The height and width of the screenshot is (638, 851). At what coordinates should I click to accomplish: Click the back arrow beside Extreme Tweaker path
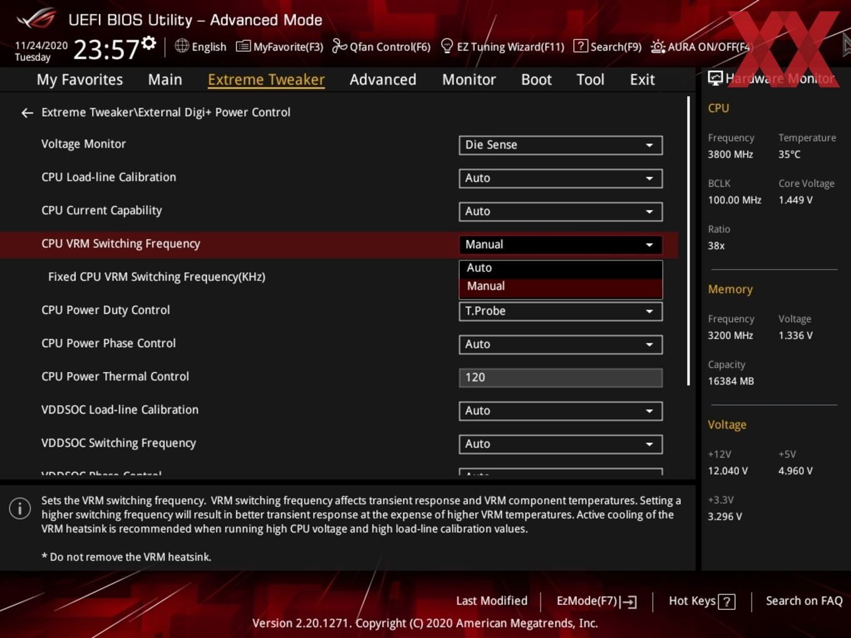[27, 113]
